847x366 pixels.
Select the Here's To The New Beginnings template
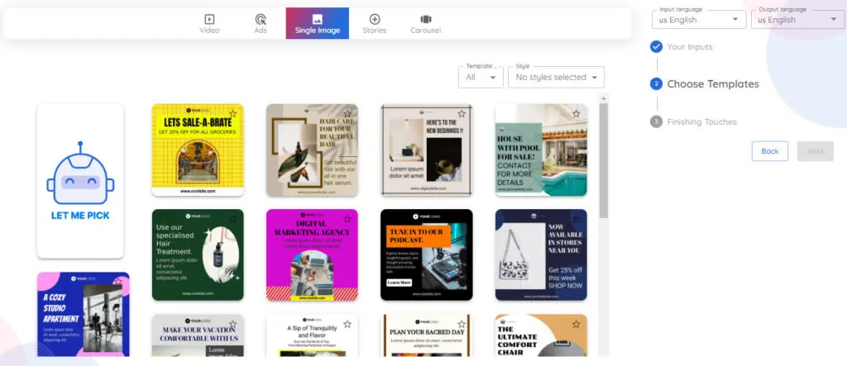coord(427,150)
